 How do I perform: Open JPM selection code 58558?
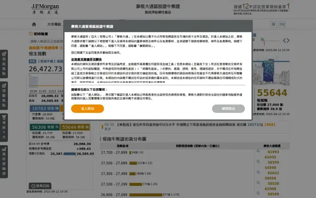tap(270, 178)
